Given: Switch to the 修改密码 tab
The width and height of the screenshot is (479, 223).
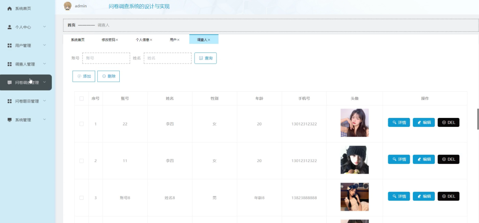Looking at the screenshot, I should pyautogui.click(x=108, y=40).
